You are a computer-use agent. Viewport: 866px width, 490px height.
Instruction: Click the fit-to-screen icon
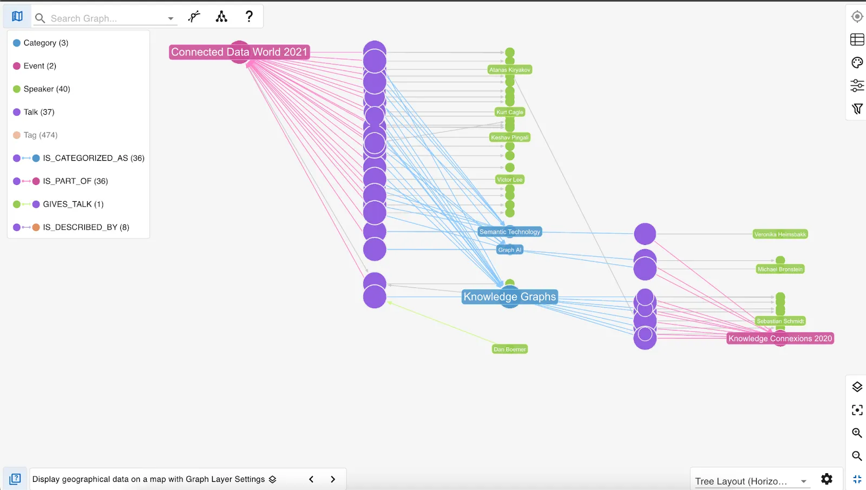857,410
